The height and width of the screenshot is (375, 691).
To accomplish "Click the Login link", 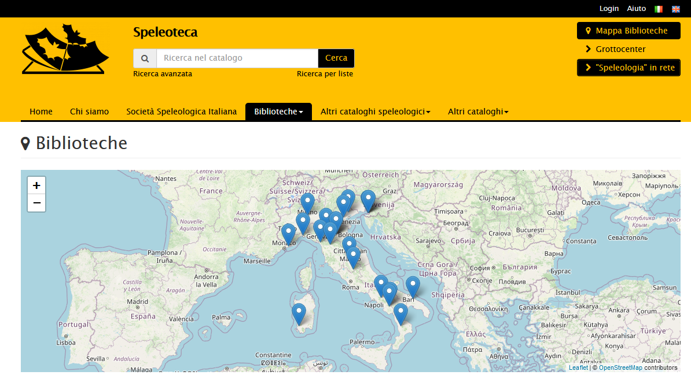I will (609, 8).
